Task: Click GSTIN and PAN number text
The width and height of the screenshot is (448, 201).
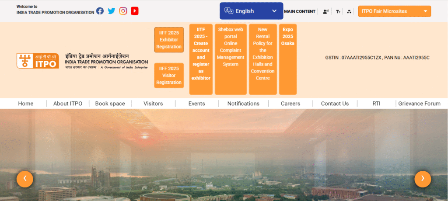Action: point(377,58)
